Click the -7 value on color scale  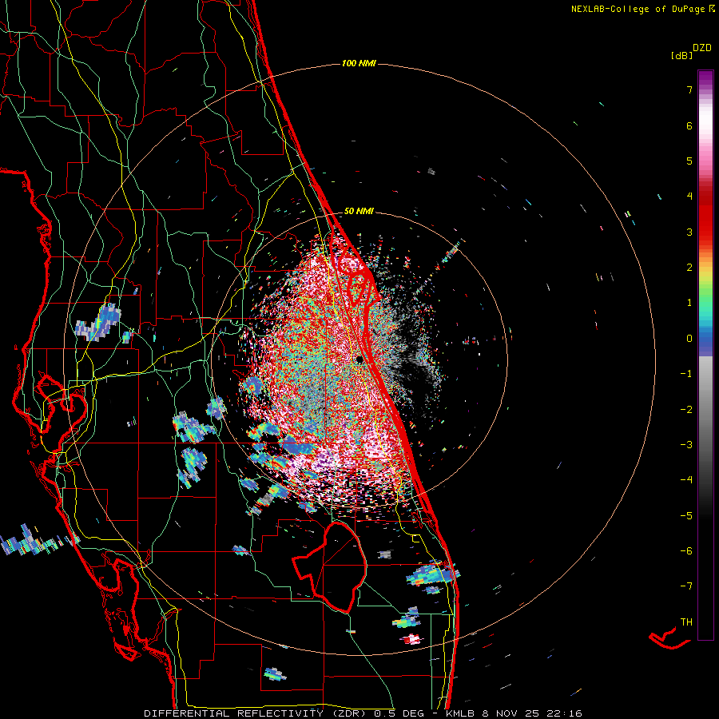click(686, 586)
